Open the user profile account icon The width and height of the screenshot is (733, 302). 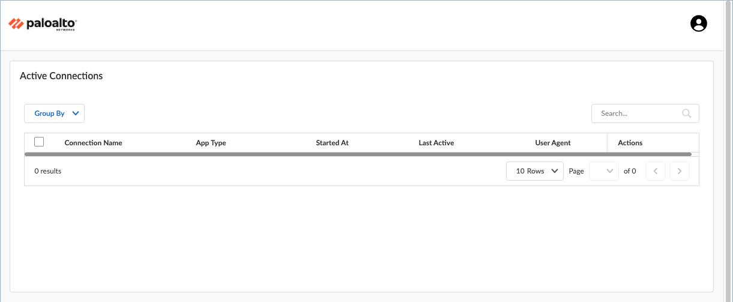tap(698, 23)
